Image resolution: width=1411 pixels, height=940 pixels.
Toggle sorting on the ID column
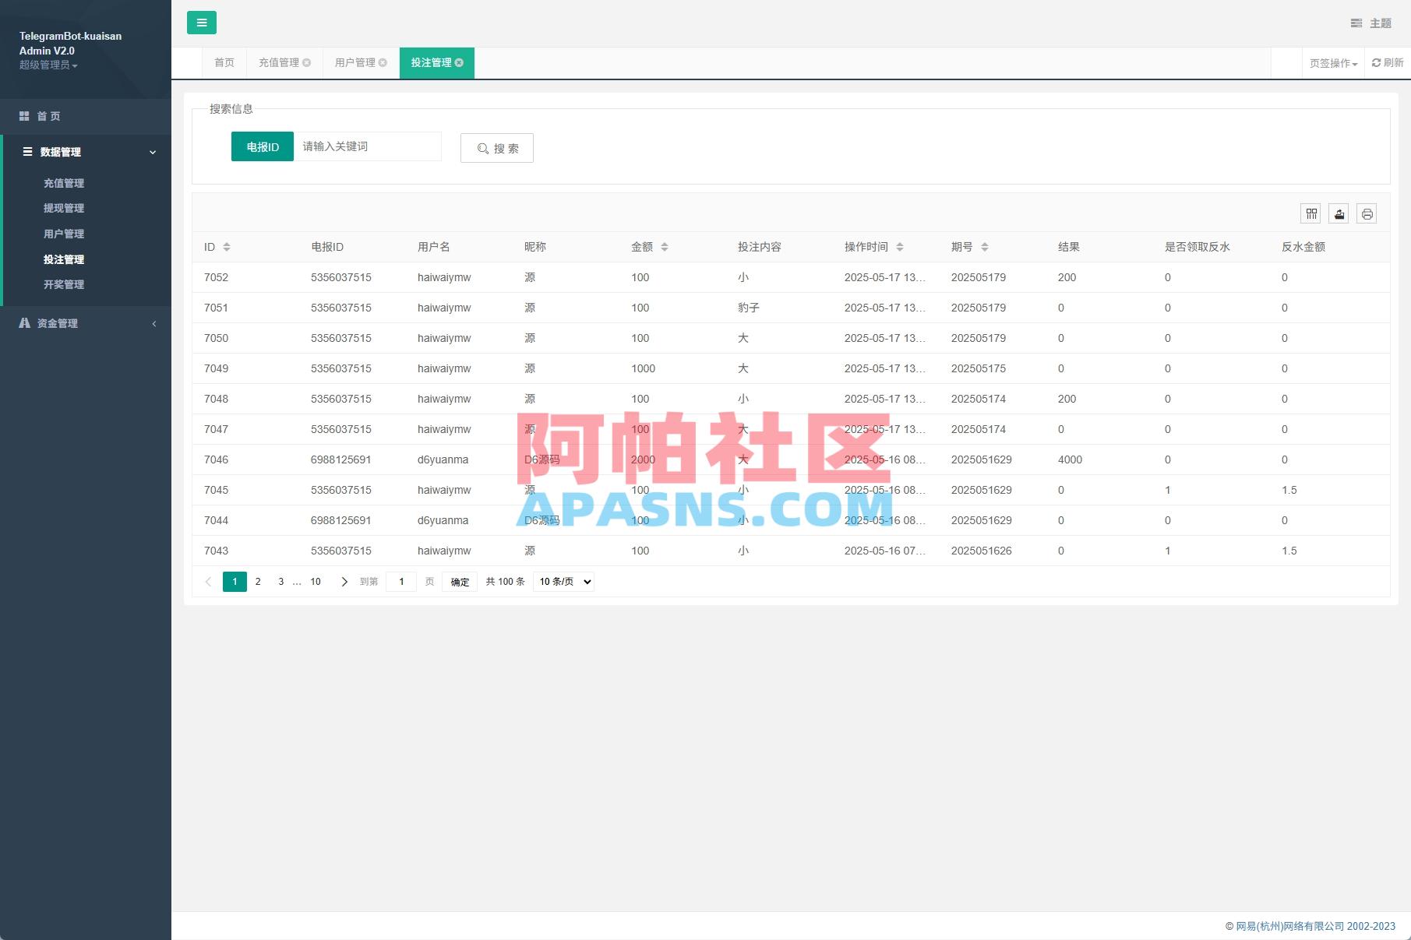(227, 247)
